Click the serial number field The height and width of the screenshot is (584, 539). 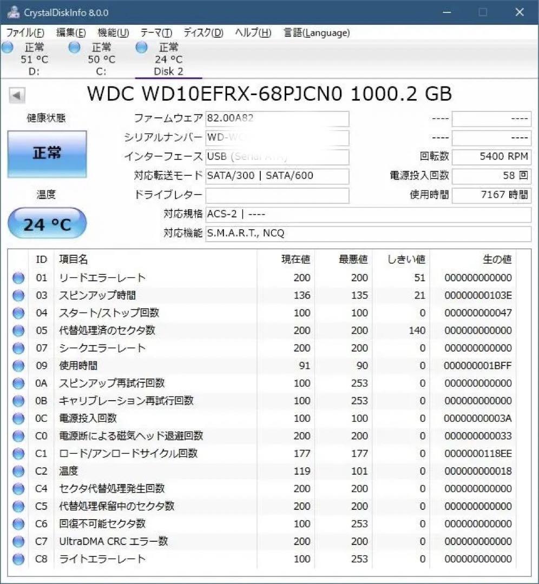[x=277, y=138]
